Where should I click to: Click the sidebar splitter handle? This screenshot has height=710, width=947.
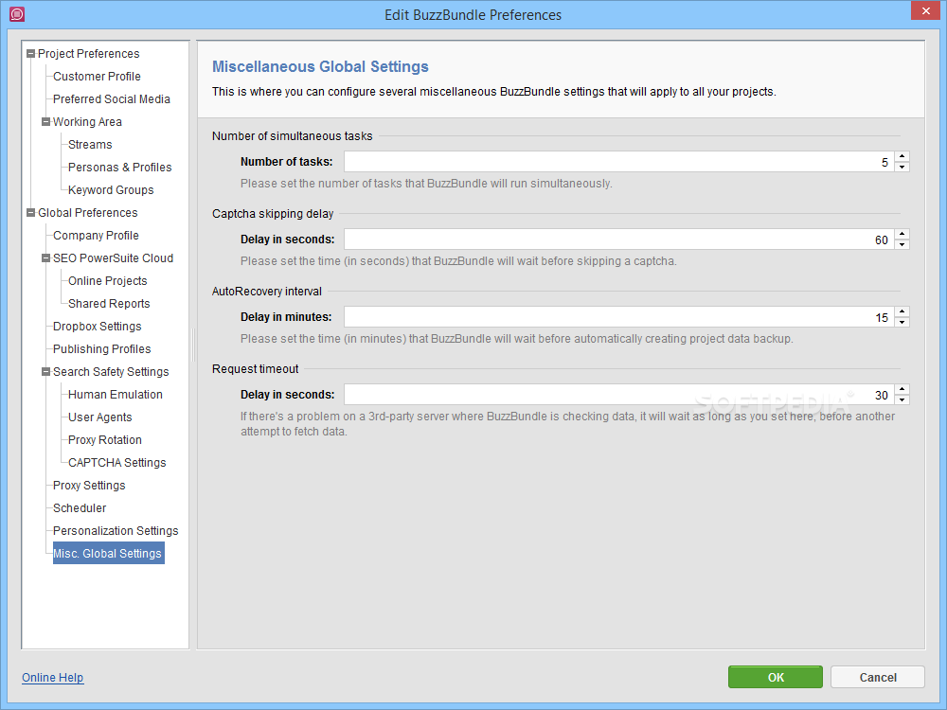click(x=193, y=345)
